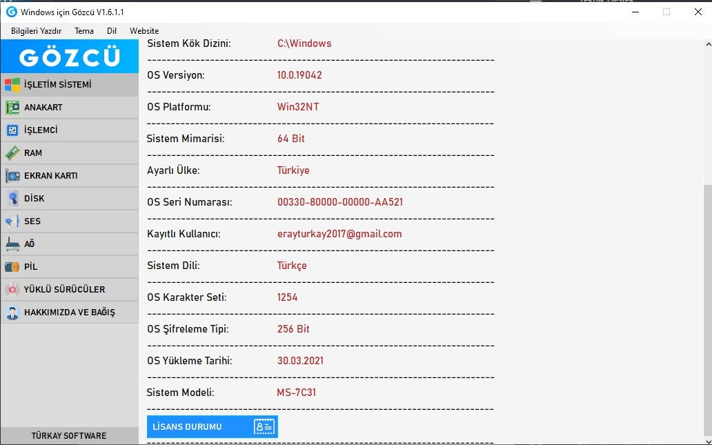Click the OS Yükleme Tarihi label

coord(189,361)
